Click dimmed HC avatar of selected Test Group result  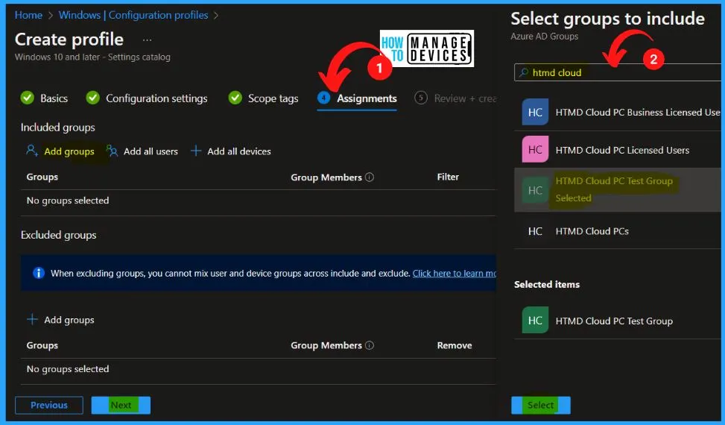(x=535, y=190)
